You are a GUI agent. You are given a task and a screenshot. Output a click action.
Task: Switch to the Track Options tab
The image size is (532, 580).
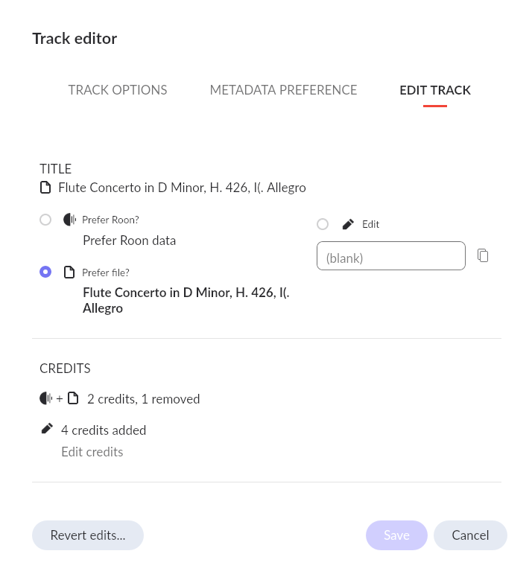118,90
